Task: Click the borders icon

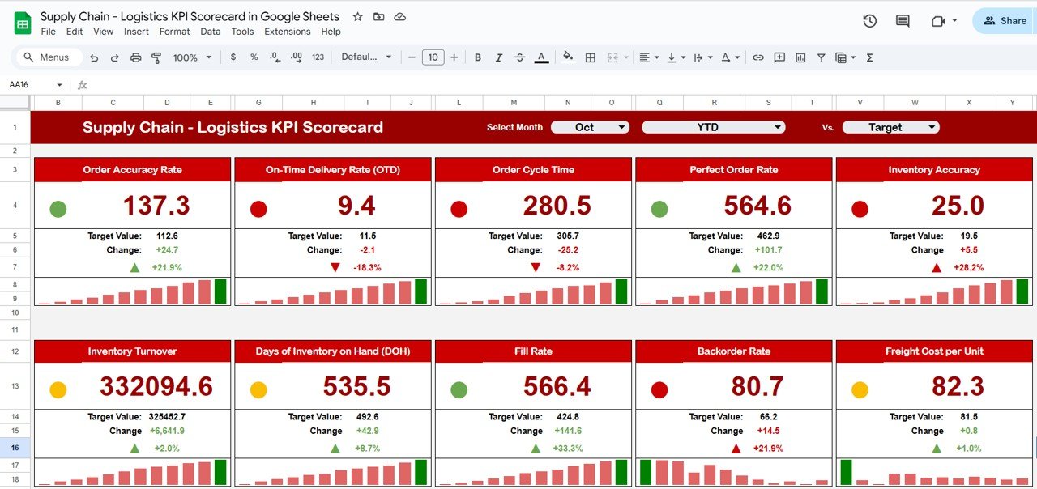Action: tap(589, 57)
